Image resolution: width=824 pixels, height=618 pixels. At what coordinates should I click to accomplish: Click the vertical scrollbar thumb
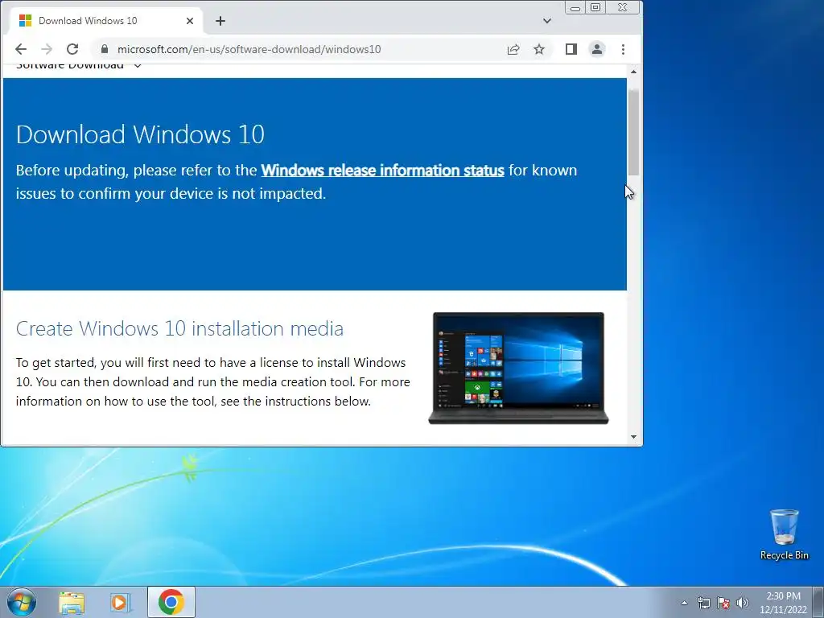(x=633, y=133)
